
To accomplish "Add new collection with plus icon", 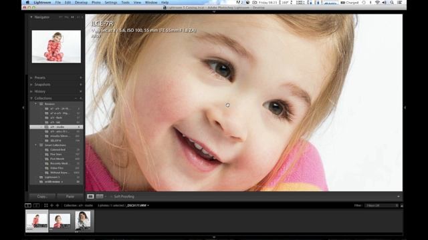I will 81,98.
